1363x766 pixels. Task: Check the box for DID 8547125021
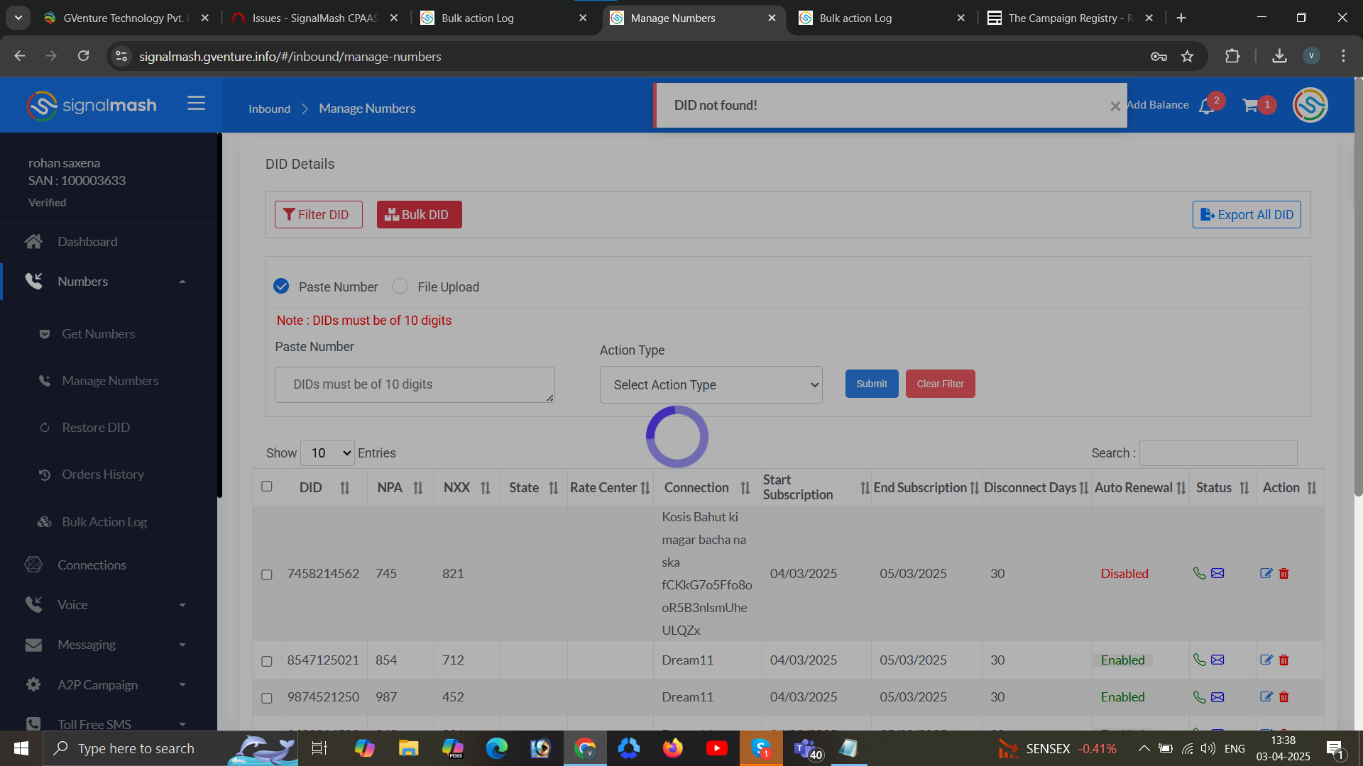(x=267, y=661)
